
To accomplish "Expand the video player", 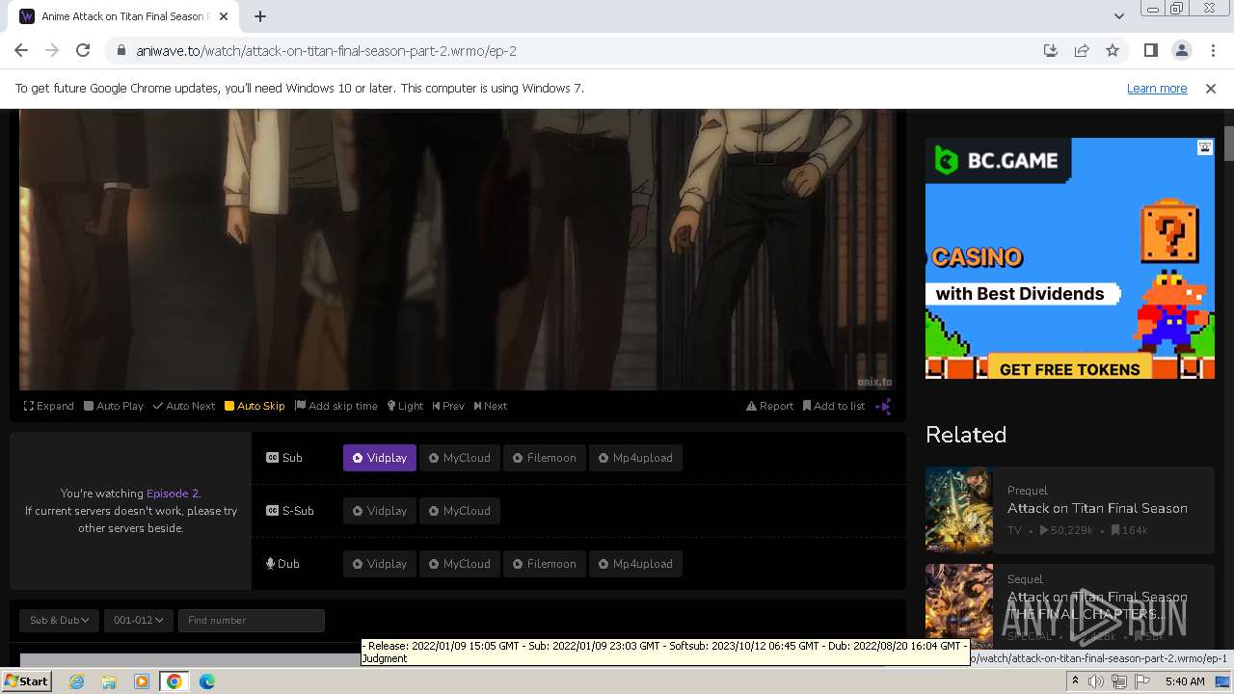I will (x=49, y=406).
